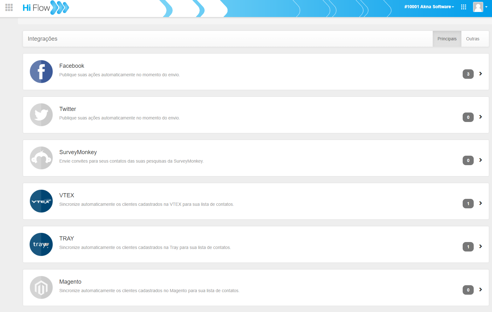
Task: Click the Facebook description about publishing actions
Action: pyautogui.click(x=120, y=75)
